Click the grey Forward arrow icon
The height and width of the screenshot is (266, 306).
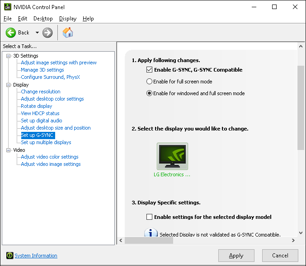[47, 33]
